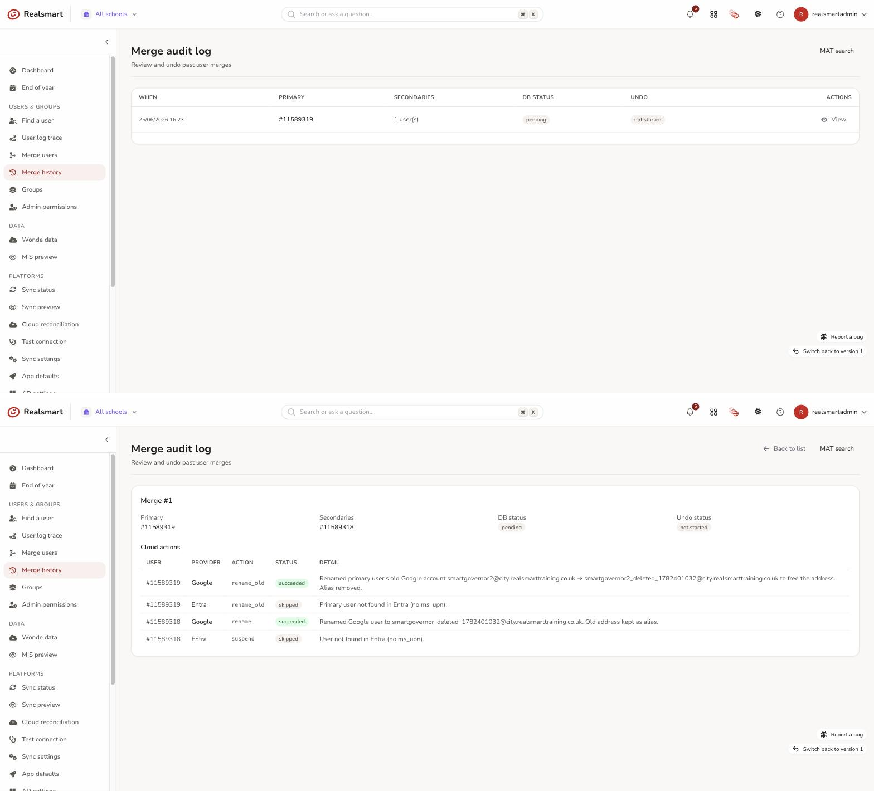Open Sync preview in upper screenshot sidebar

(x=55, y=307)
